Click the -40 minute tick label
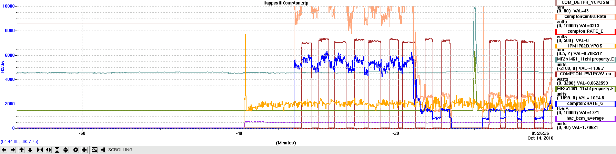This screenshot has width=616, height=154. pos(239,133)
